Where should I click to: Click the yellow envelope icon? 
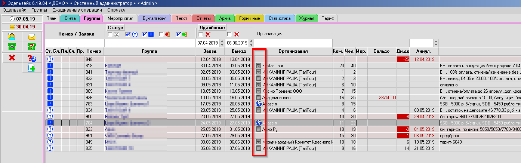click(31, 37)
